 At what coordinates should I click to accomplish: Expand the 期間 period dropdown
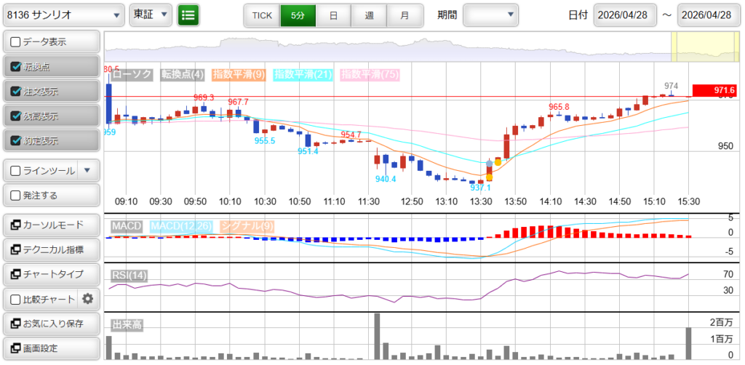pos(490,15)
